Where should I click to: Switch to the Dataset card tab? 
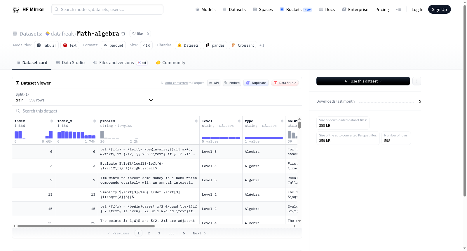(x=32, y=62)
